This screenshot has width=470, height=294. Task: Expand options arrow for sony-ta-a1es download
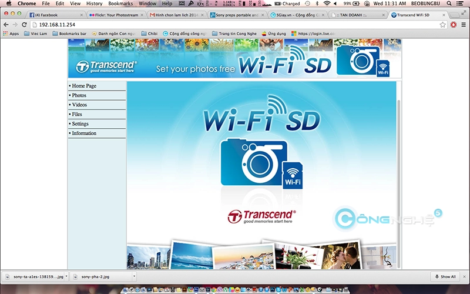(66, 276)
